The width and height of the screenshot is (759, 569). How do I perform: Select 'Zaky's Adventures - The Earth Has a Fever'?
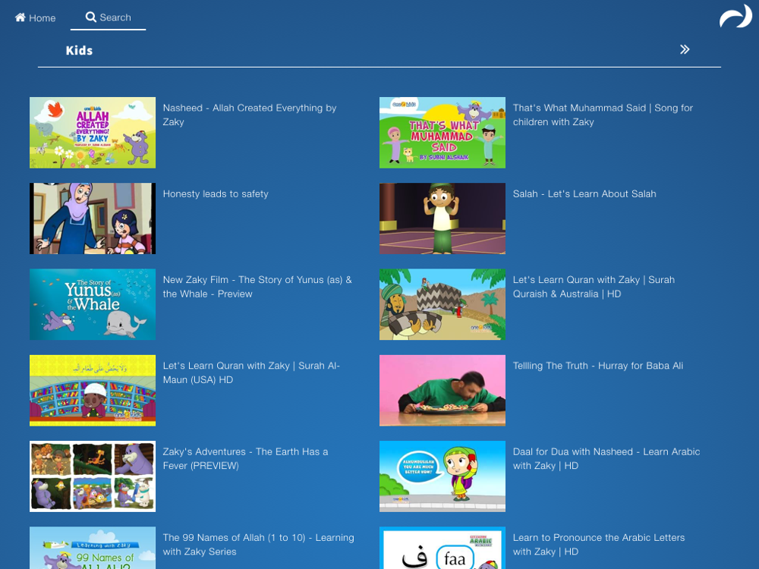click(x=245, y=458)
